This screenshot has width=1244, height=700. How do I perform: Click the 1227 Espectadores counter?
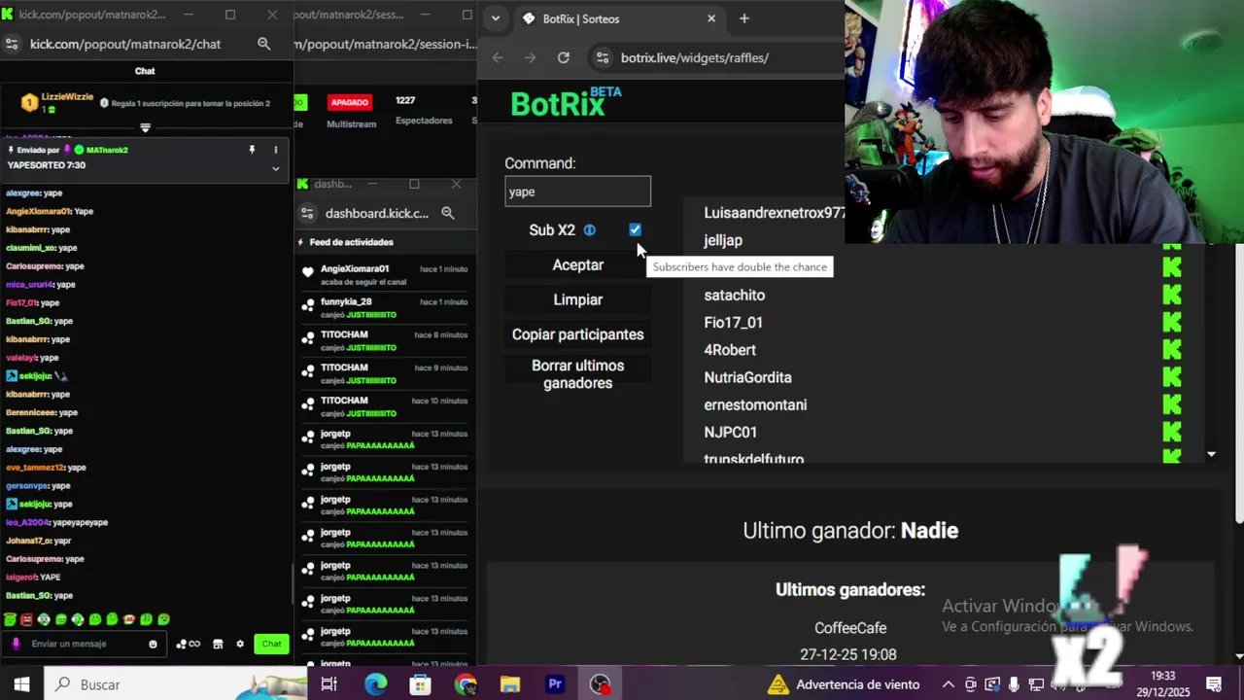point(405,100)
